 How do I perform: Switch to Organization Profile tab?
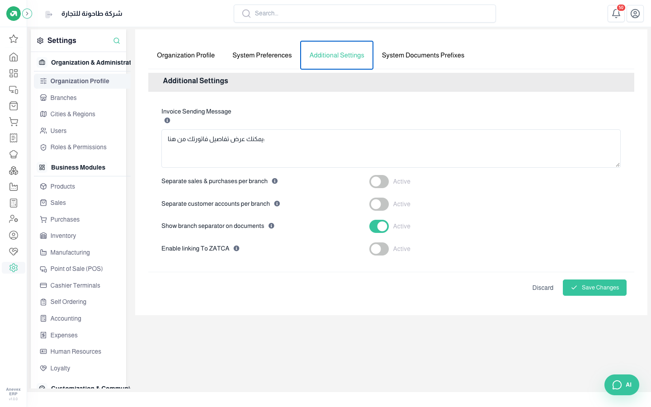click(186, 55)
